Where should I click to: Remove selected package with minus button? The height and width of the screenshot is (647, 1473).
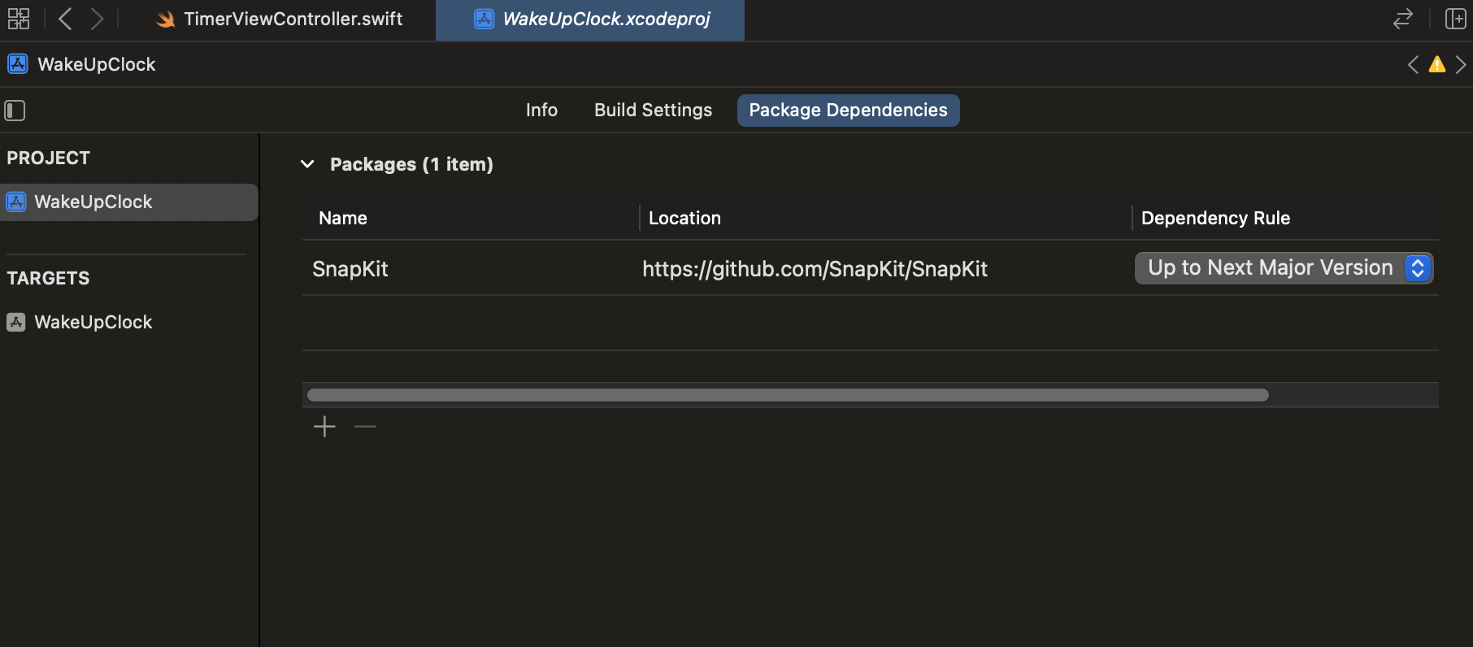[x=365, y=427]
